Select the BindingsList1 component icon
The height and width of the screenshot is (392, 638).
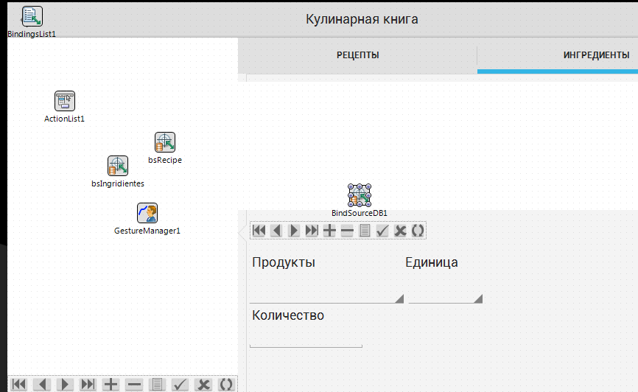point(32,16)
